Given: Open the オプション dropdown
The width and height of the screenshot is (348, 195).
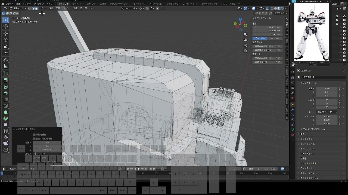Looking at the screenshot, I should tap(281, 13).
